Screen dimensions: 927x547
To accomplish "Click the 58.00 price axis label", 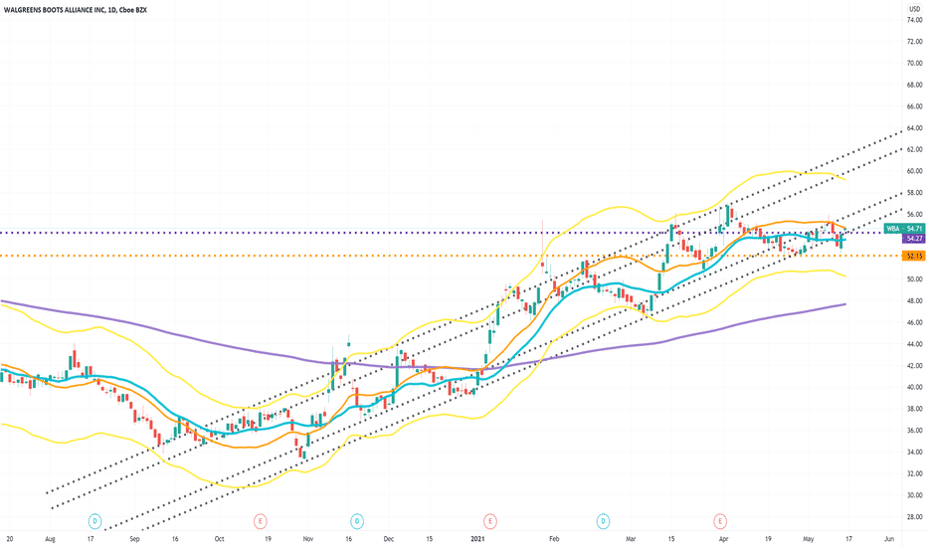I will click(x=915, y=193).
